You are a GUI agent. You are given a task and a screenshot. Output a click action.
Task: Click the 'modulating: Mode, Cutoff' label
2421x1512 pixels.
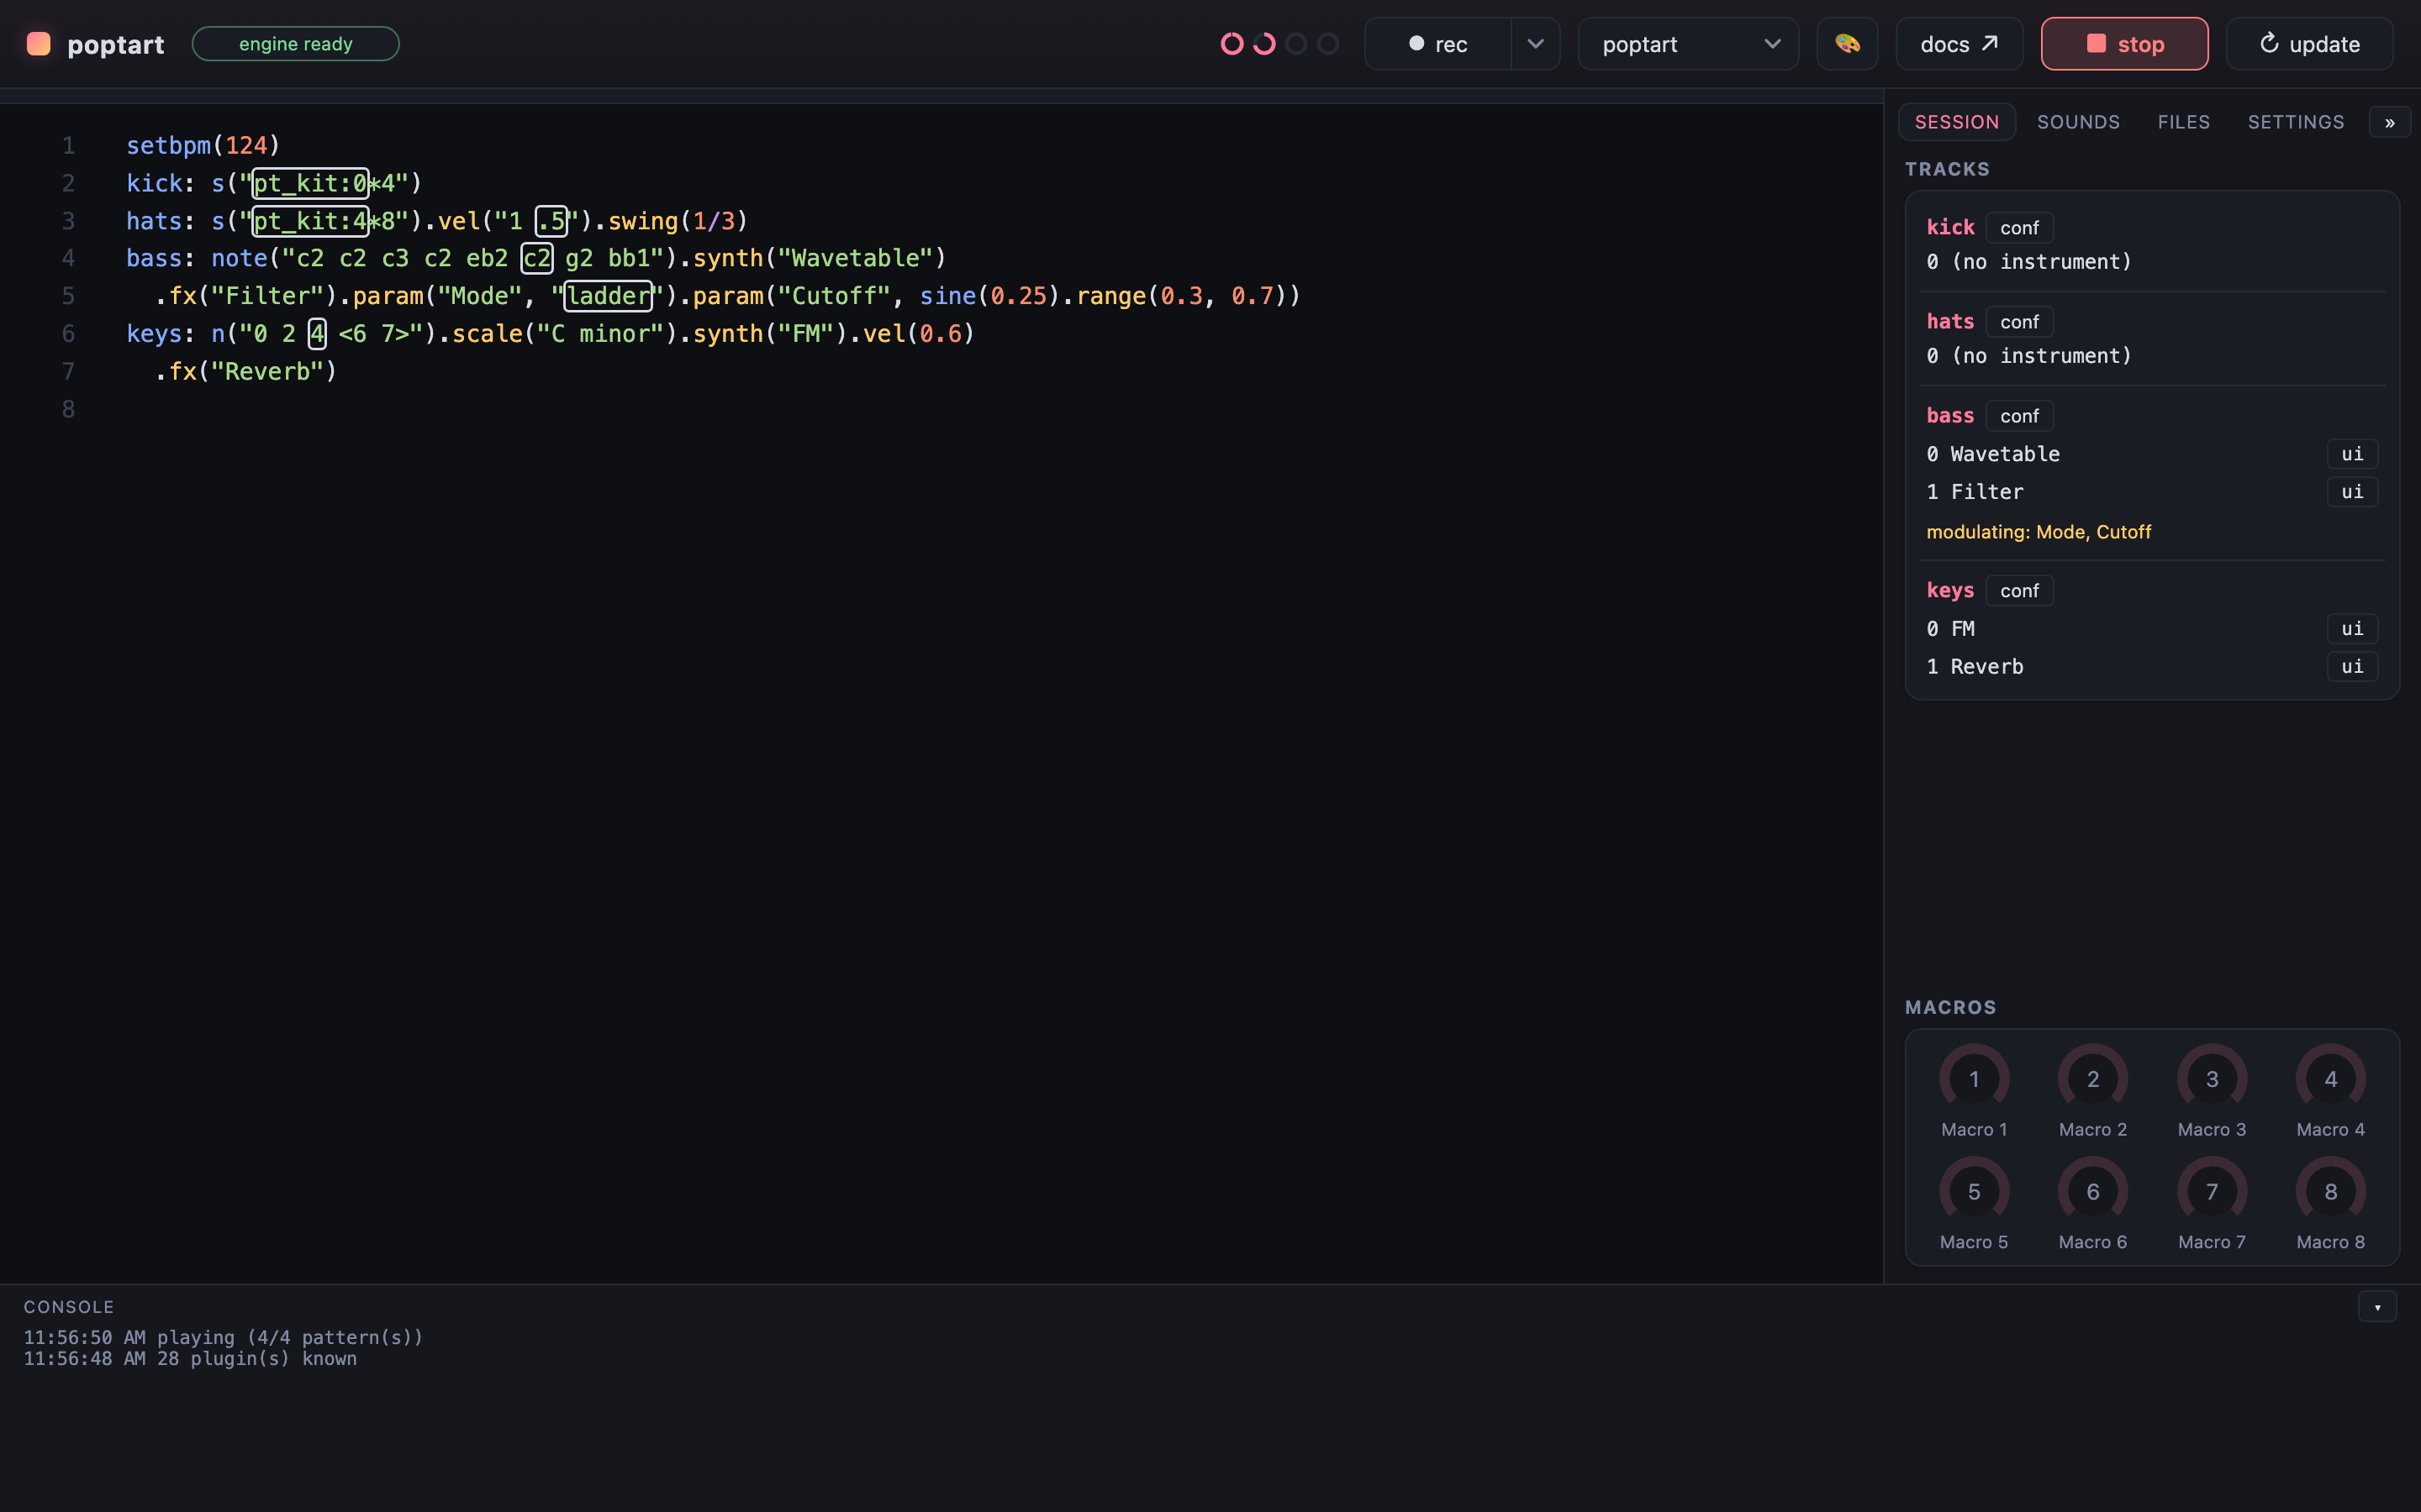tap(2038, 532)
